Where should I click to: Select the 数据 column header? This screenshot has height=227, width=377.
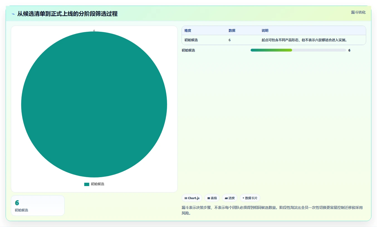tap(232, 31)
